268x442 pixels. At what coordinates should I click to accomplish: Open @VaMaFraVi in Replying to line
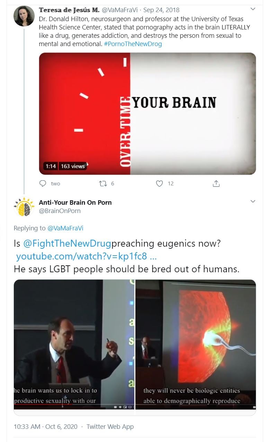pos(65,228)
